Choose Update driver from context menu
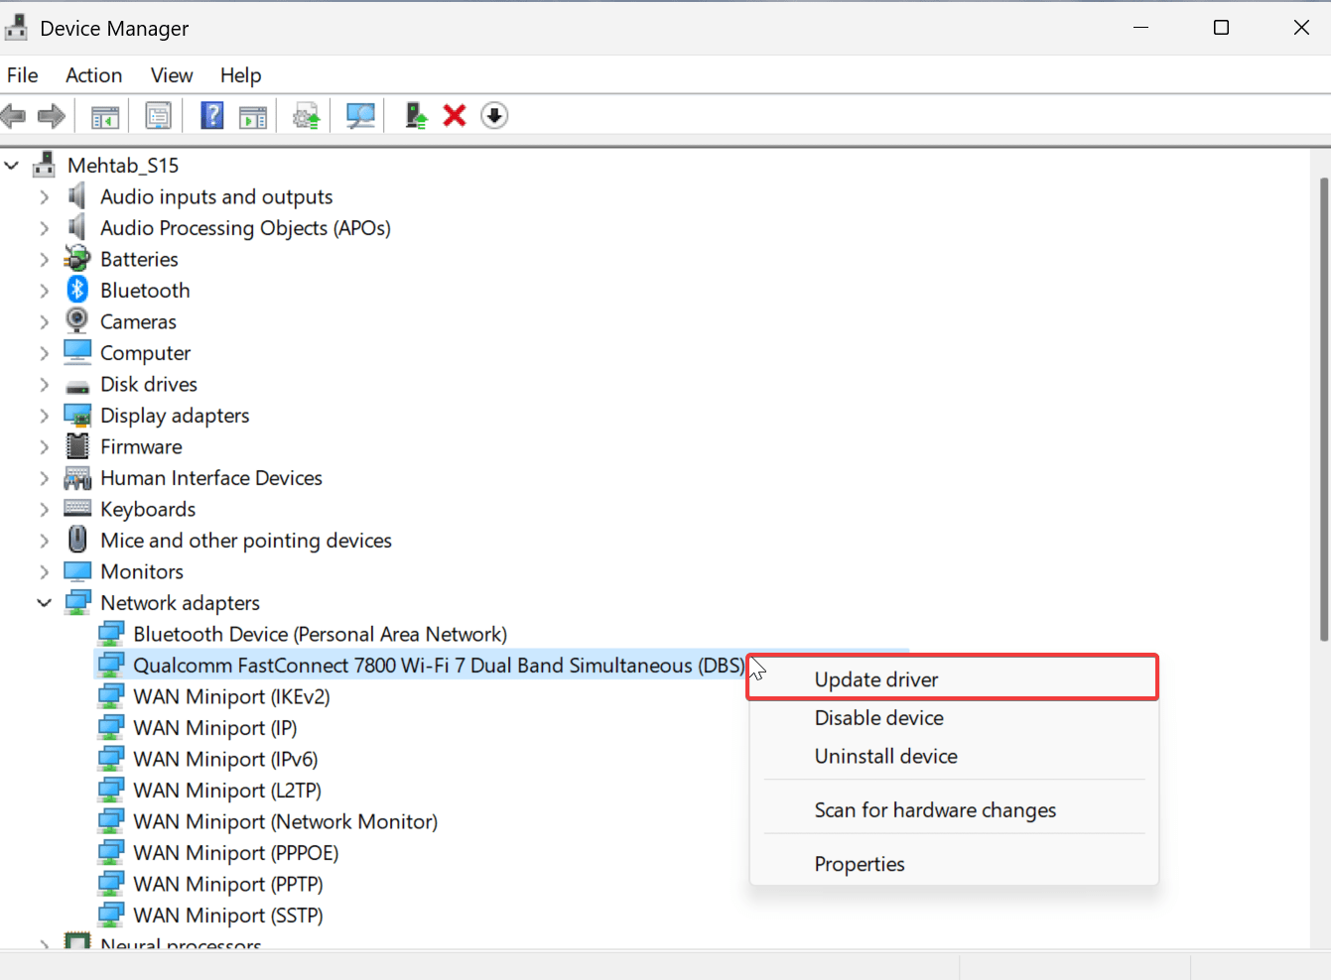Viewport: 1331px width, 980px height. pyautogui.click(x=953, y=678)
